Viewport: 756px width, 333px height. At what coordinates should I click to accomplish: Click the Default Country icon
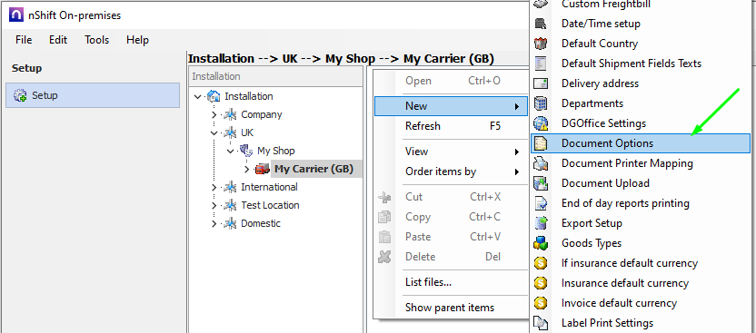point(541,44)
